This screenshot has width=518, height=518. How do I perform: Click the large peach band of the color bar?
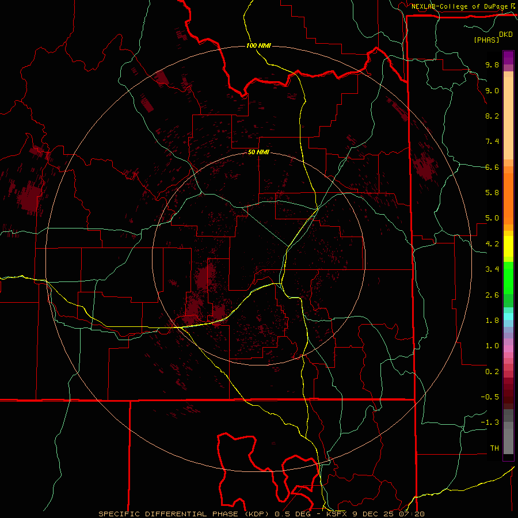[508, 118]
